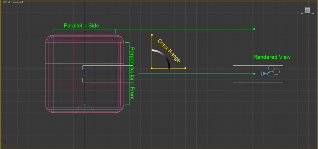318x149 pixels.
Task: Click the ViewCube face
Action: (x=308, y=10)
